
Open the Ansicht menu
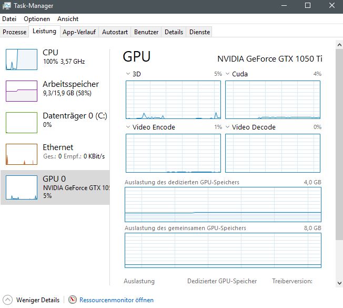tap(68, 18)
